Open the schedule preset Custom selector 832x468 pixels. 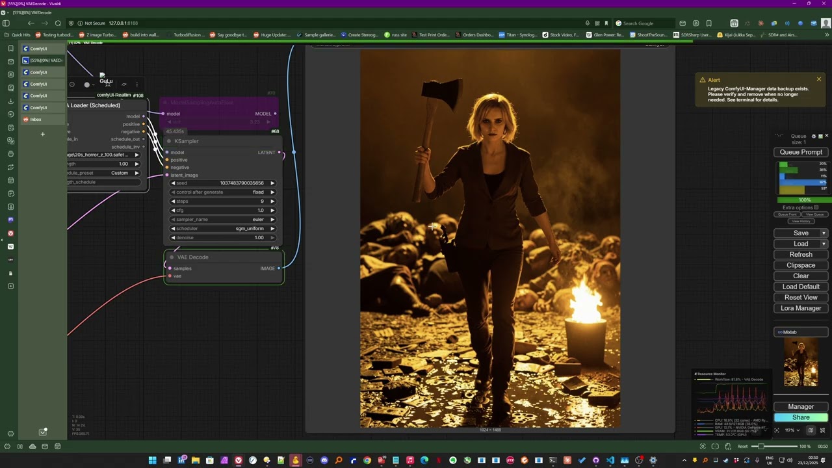104,173
